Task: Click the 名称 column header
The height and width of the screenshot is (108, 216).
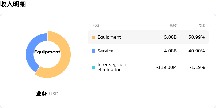Action: [96, 26]
